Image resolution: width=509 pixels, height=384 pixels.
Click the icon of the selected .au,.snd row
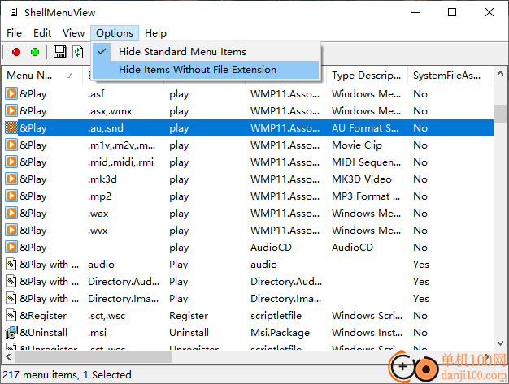click(x=11, y=128)
